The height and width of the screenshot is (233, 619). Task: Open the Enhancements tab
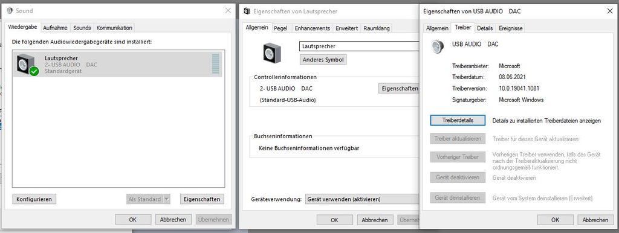pos(313,28)
